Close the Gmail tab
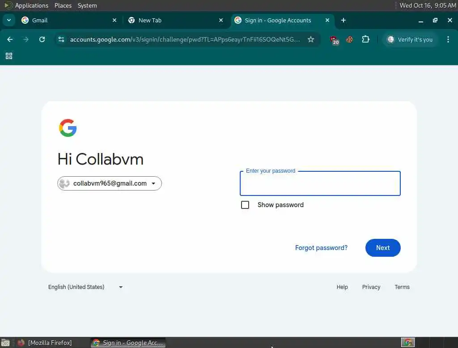 114,20
